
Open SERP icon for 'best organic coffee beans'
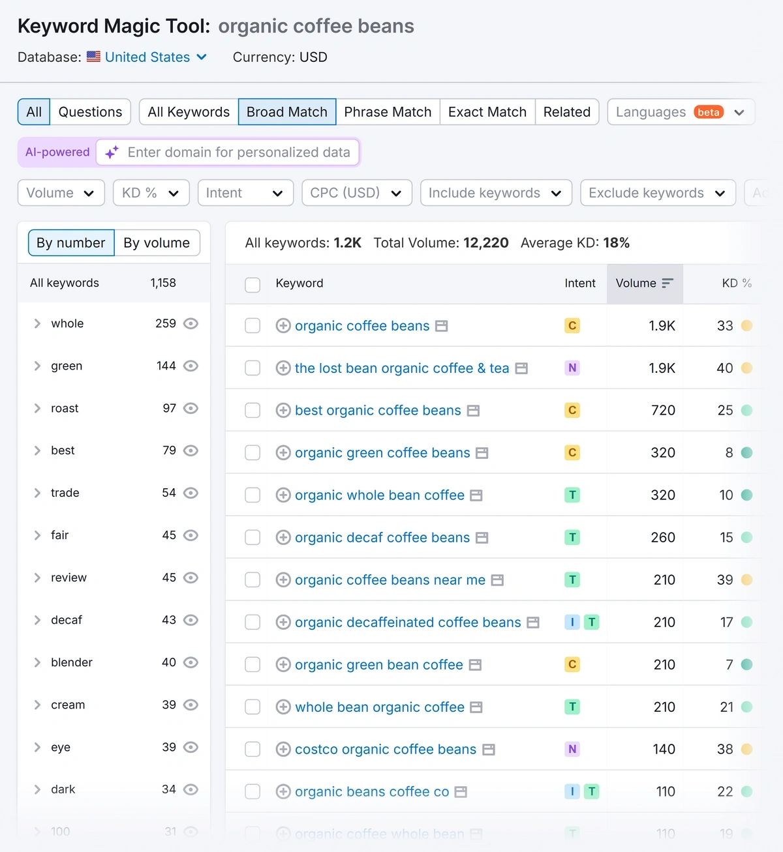[474, 411]
